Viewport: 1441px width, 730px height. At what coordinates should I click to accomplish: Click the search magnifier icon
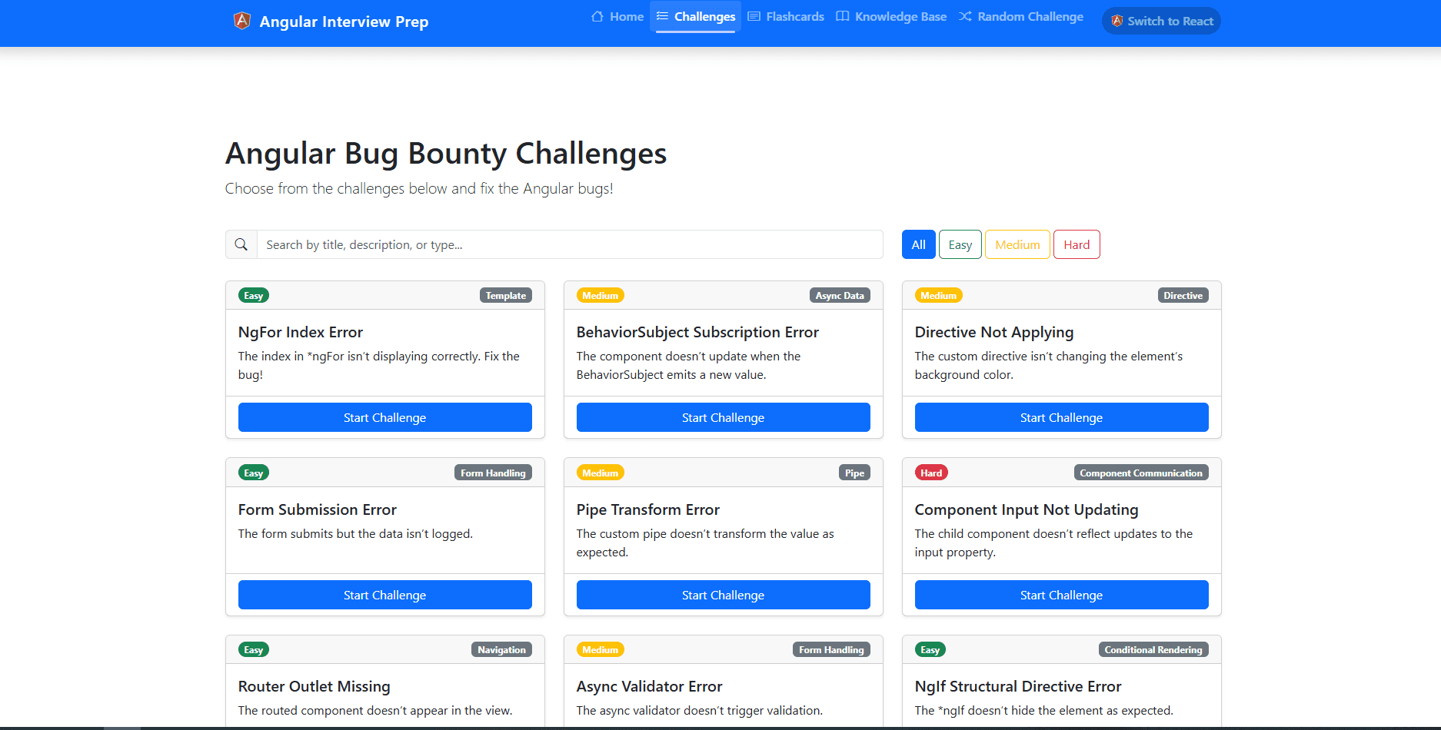click(x=241, y=244)
